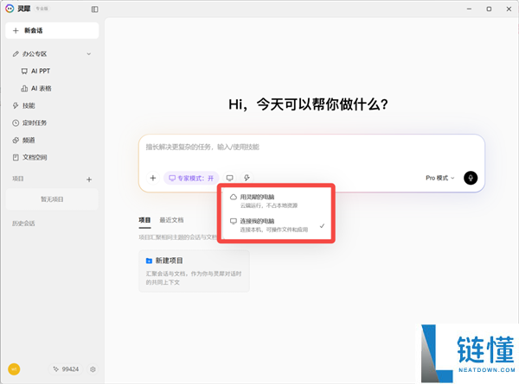Click the 暂无项目 placeholder box
Viewport: 519px width, 384px height.
[52, 199]
